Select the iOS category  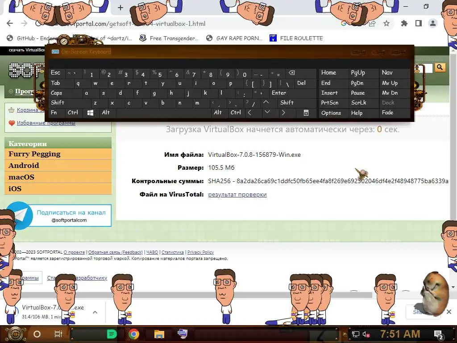(58, 189)
